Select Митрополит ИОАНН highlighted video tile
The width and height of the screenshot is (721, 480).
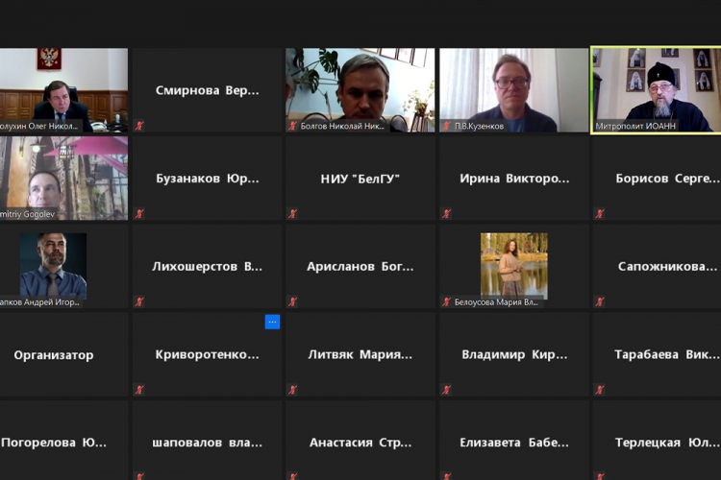[656, 89]
